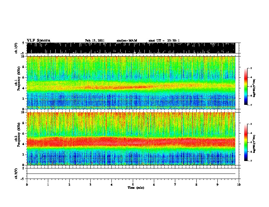Viewport: 269px width, 207px height.
Task: Click the "4" kHz tick on ch.1 frequency axis
Action: click(x=24, y=88)
